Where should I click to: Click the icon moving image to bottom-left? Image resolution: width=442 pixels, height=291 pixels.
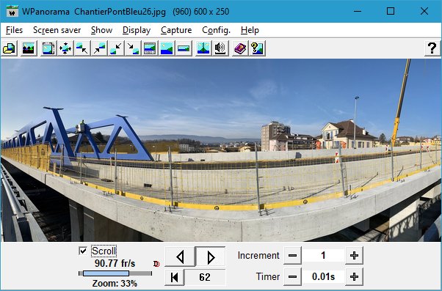[x=116, y=48]
